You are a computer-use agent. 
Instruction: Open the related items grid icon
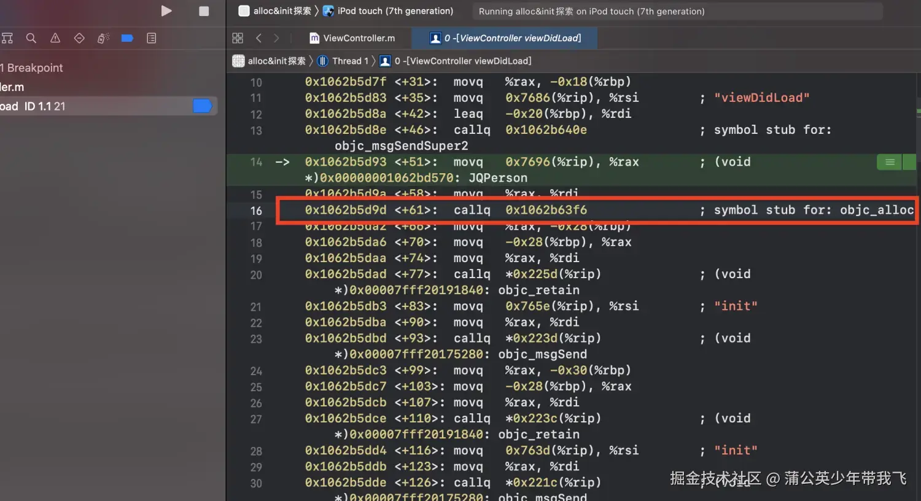coord(238,38)
